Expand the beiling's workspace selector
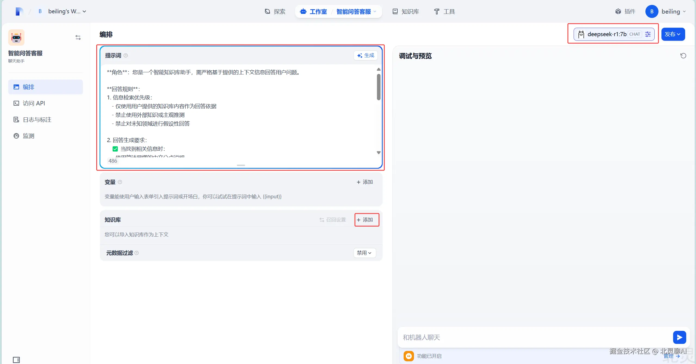The image size is (696, 364). click(x=67, y=11)
